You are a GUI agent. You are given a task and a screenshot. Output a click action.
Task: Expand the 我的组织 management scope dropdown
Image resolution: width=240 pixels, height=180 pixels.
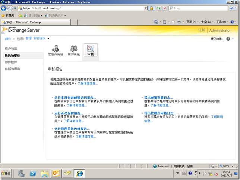(47, 38)
